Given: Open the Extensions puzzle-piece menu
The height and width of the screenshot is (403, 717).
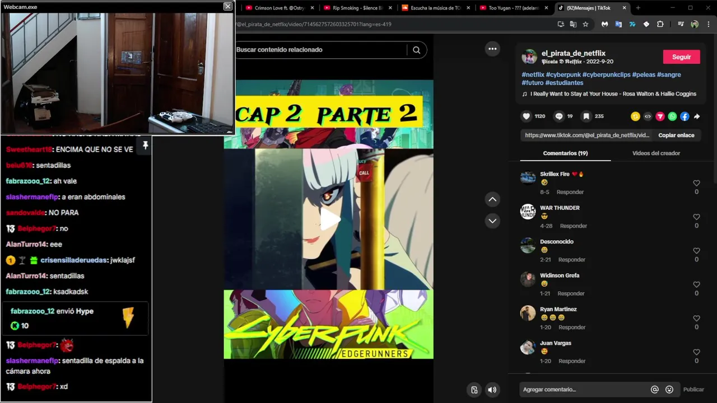Looking at the screenshot, I should [x=660, y=24].
